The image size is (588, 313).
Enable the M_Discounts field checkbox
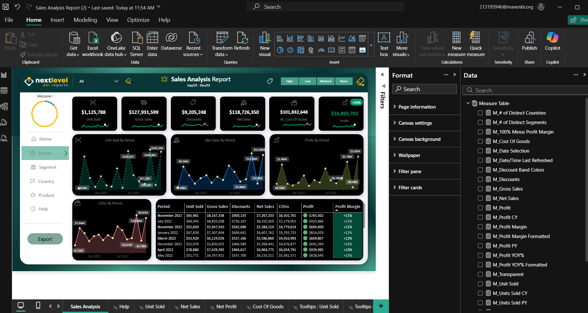(x=480, y=179)
